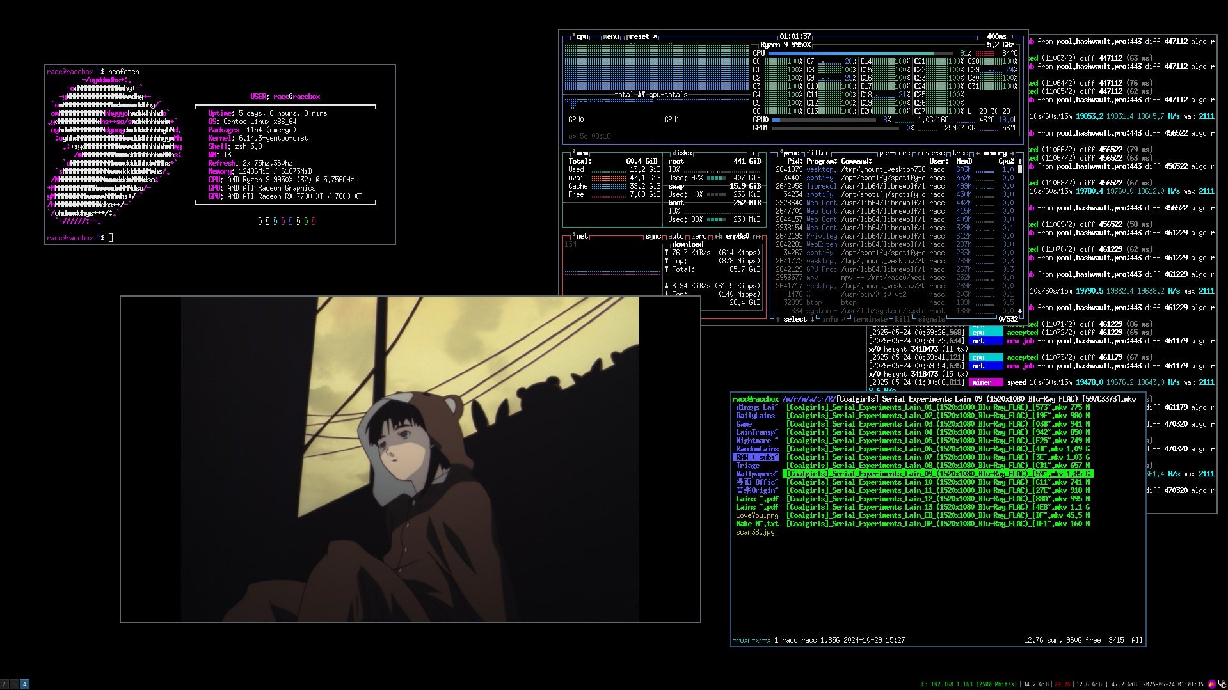Click the 'cpu' box label in btop

(582, 36)
